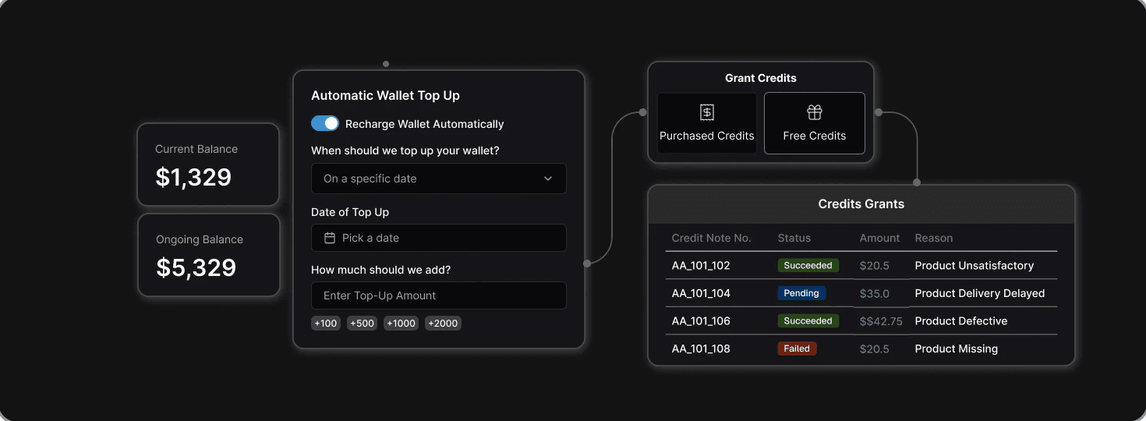The width and height of the screenshot is (1146, 421).
Task: Open the Pick a date field
Action: click(x=438, y=238)
